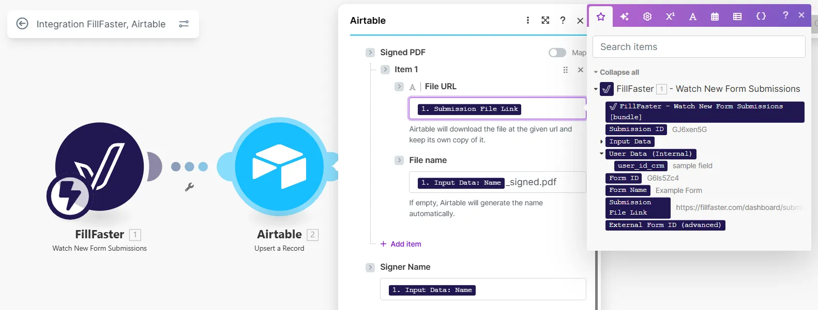Select the Airtable module node
Screen dimensions: 818x310
(x=279, y=166)
